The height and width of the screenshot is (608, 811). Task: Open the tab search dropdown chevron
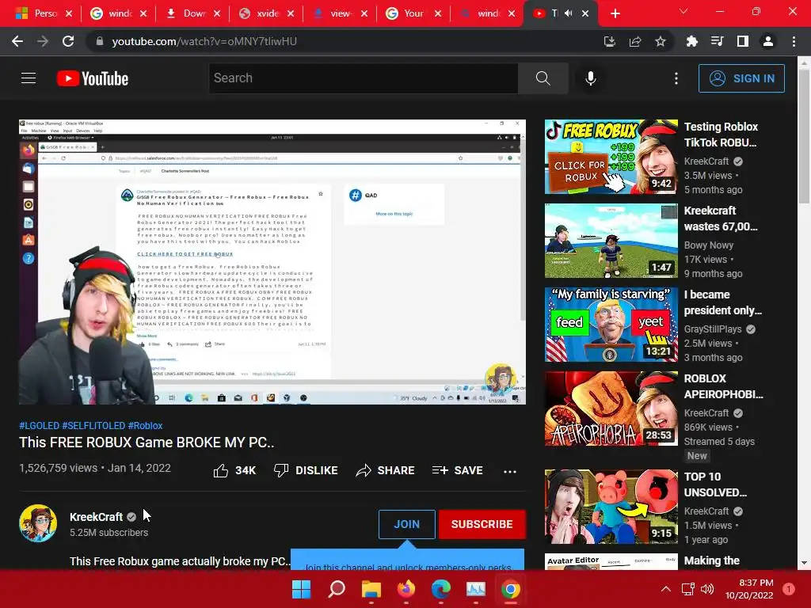point(683,11)
